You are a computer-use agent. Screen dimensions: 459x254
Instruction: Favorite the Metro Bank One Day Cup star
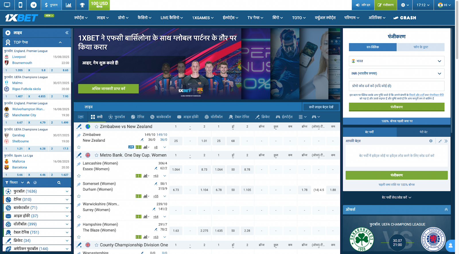pyautogui.click(x=97, y=155)
